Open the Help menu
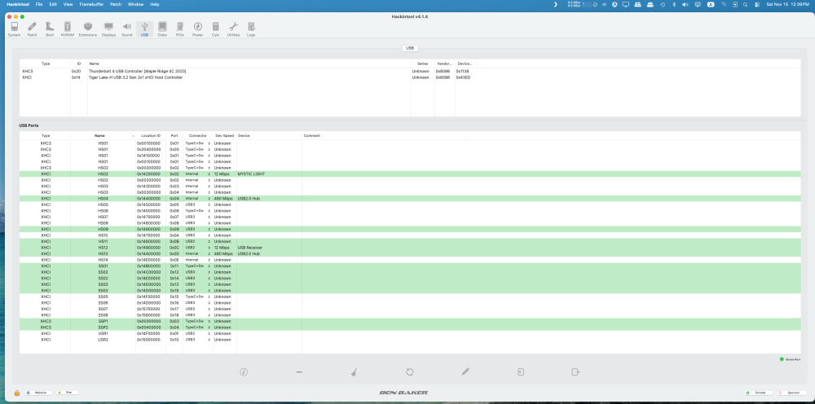The width and height of the screenshot is (815, 404). [x=154, y=4]
